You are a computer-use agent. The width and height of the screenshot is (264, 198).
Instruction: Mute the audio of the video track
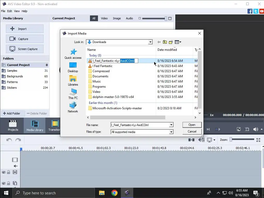(15, 166)
